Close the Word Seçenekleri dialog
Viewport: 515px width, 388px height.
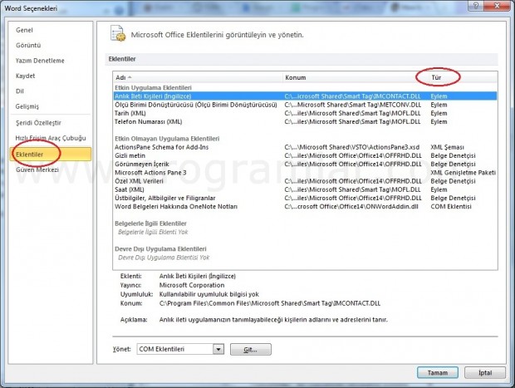click(x=497, y=5)
